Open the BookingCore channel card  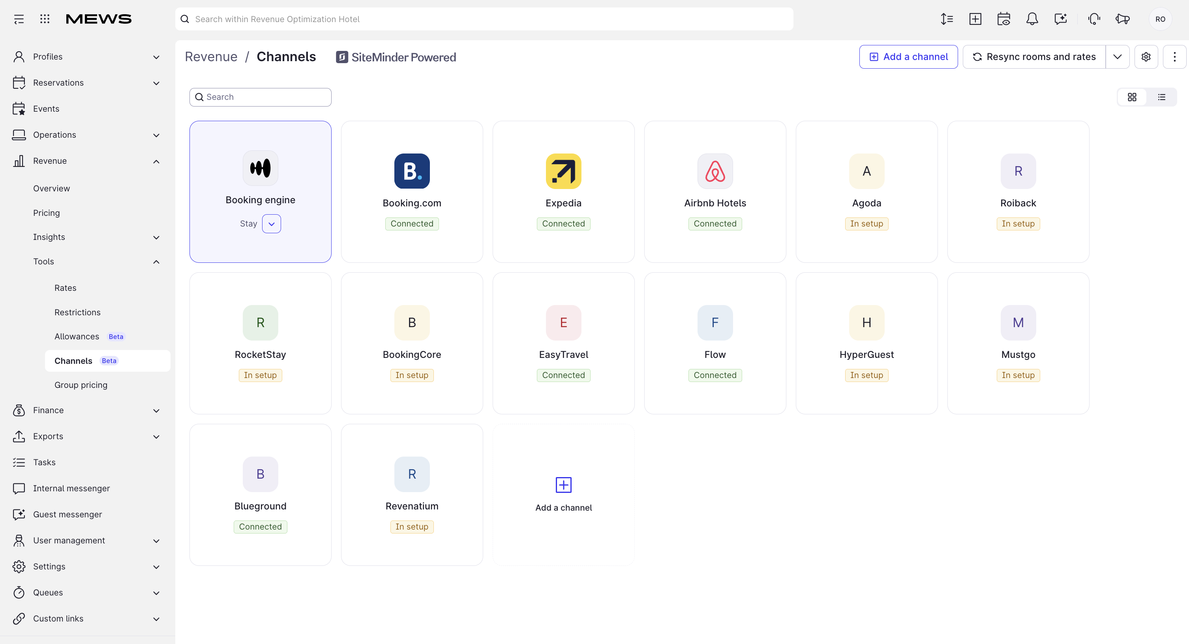click(412, 343)
